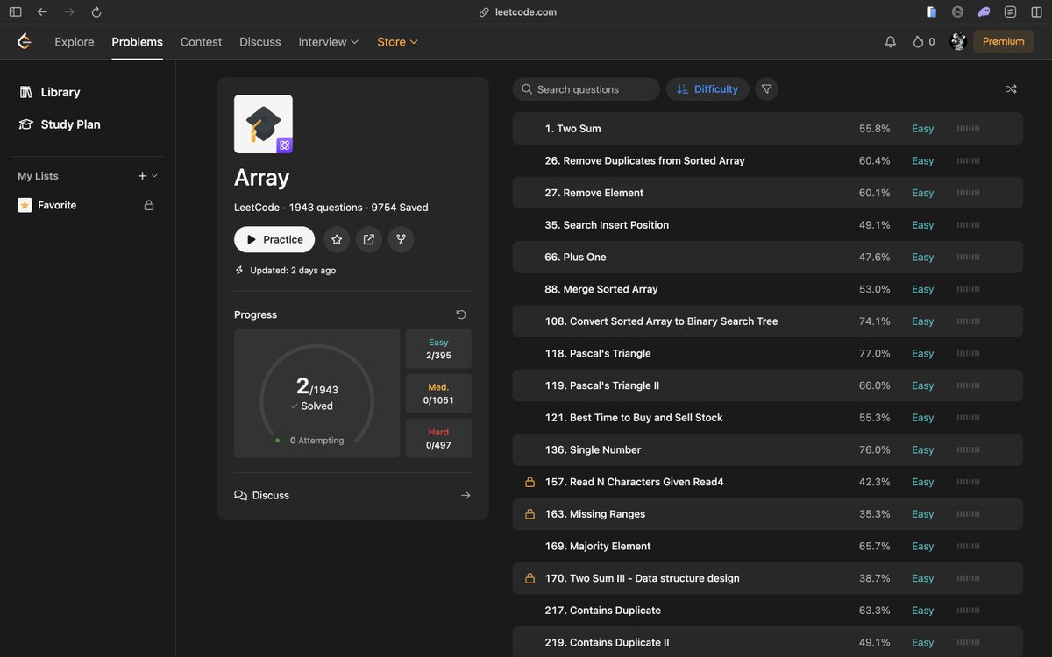Open the user avatar menu
The width and height of the screenshot is (1052, 657).
[958, 41]
